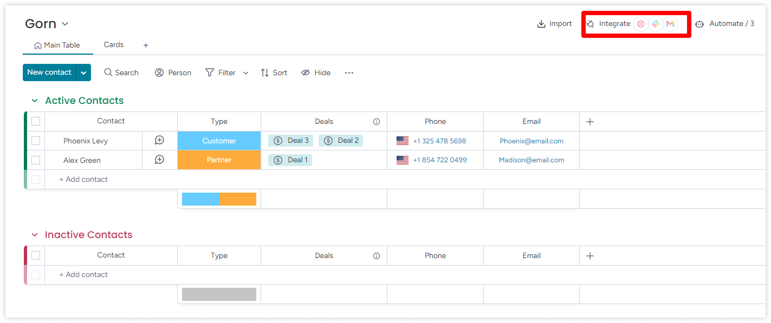The image size is (771, 323).
Task: Click Phone column header in Active Contacts
Action: [435, 122]
